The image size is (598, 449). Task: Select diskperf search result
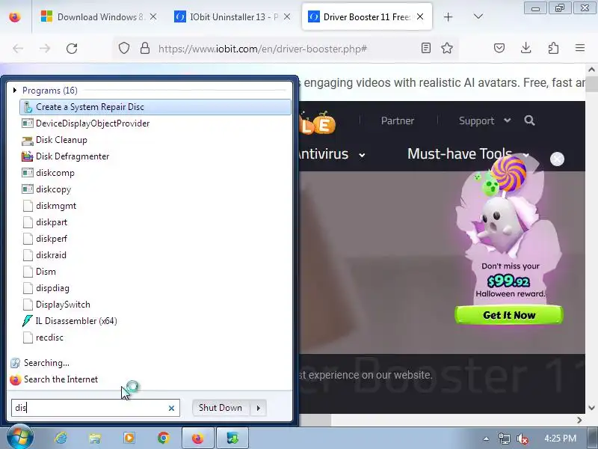click(51, 238)
